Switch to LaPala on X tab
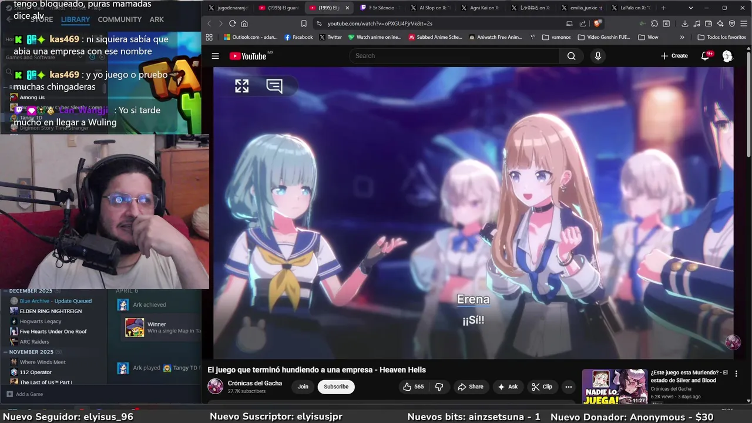 [x=632, y=8]
